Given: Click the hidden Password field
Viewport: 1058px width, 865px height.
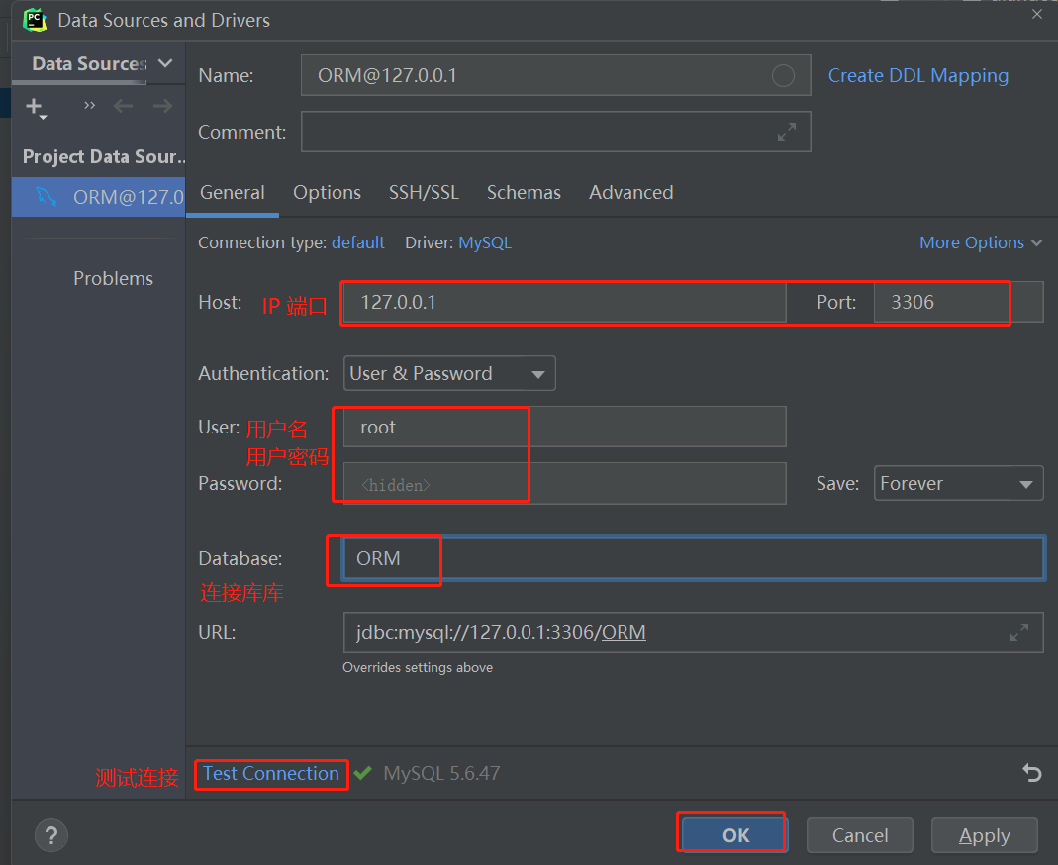Looking at the screenshot, I should point(565,483).
